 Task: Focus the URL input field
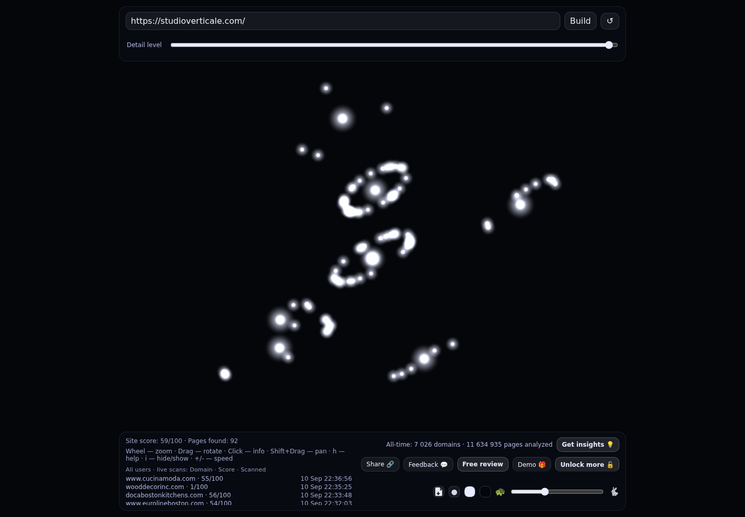point(343,21)
